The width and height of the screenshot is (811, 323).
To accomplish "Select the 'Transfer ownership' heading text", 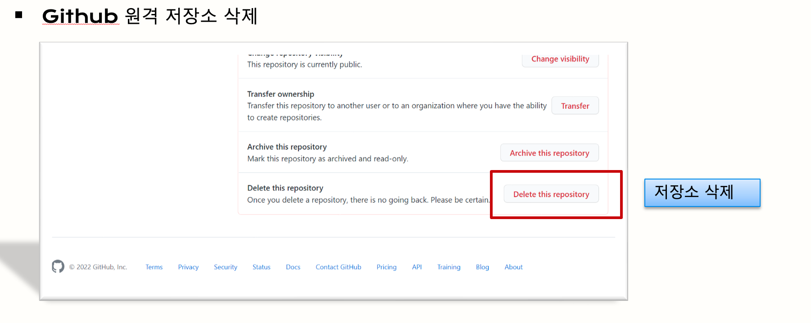I will click(x=281, y=94).
